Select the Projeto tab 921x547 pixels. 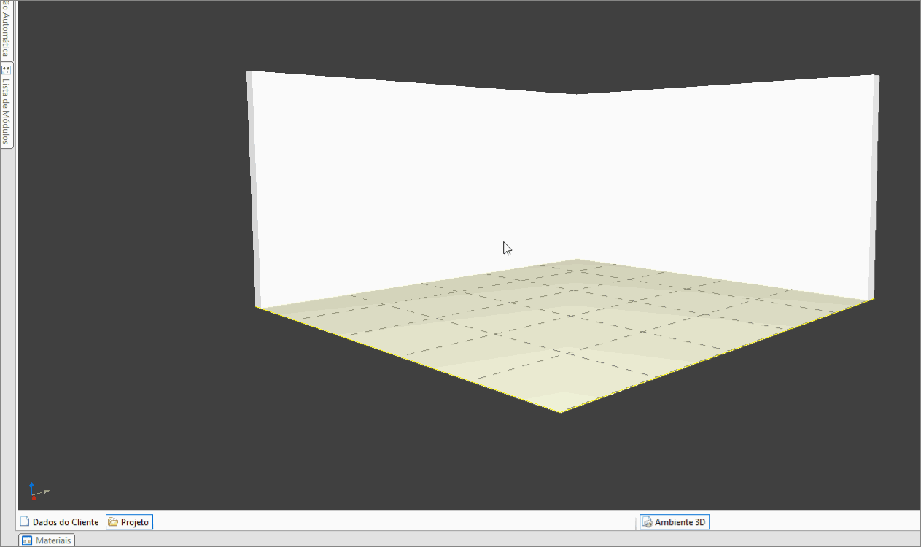click(129, 522)
